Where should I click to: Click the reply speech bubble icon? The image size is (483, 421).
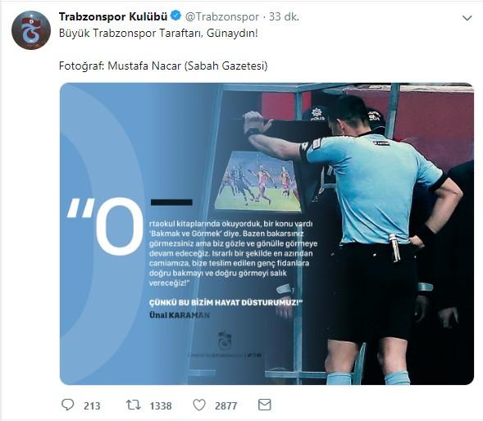[x=68, y=405]
